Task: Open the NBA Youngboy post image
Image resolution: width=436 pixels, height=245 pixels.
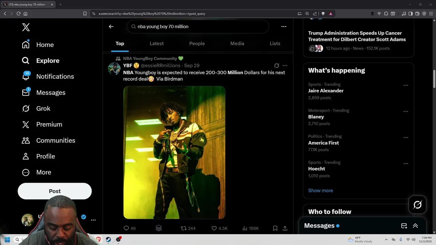Action: [x=174, y=152]
